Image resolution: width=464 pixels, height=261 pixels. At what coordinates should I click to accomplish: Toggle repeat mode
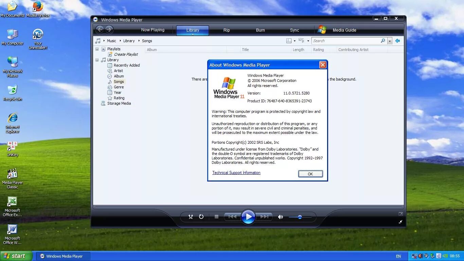[x=201, y=216]
